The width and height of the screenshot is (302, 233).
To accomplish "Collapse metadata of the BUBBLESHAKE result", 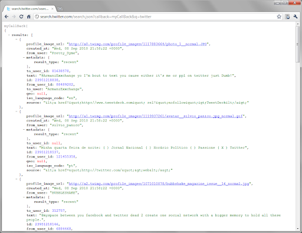I will point(24,197).
